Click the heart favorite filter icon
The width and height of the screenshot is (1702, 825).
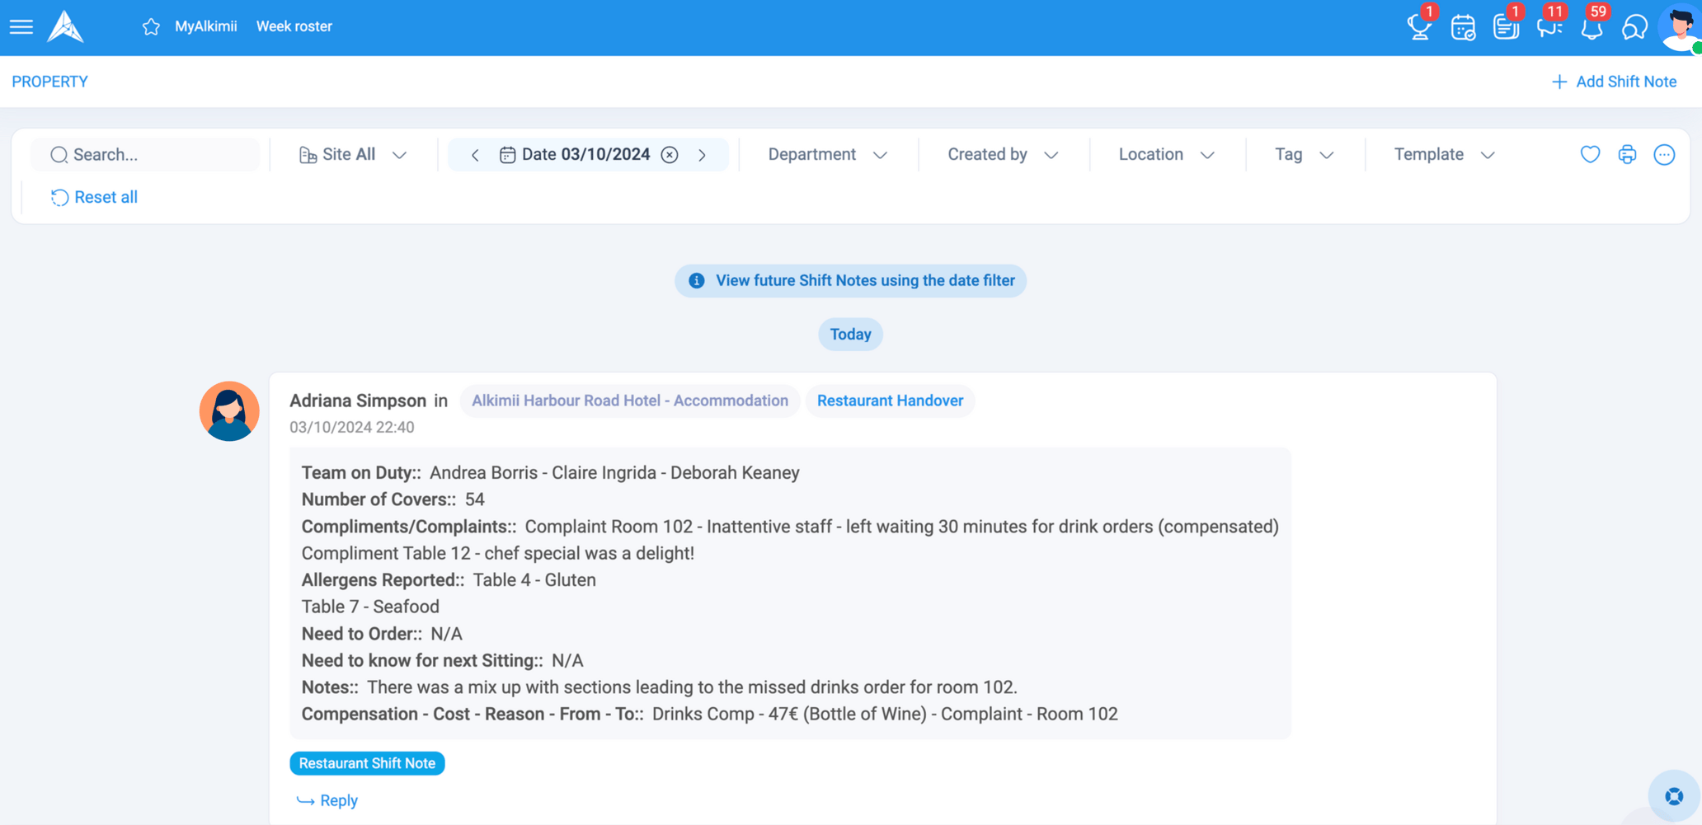click(1590, 154)
